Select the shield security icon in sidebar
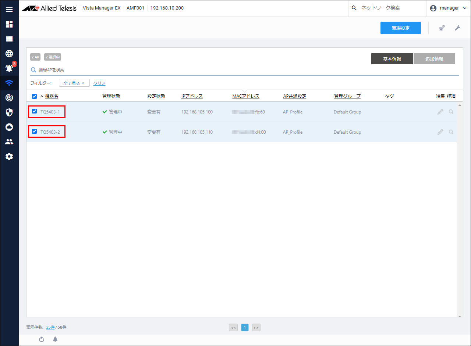This screenshot has height=346, width=471. (x=9, y=112)
